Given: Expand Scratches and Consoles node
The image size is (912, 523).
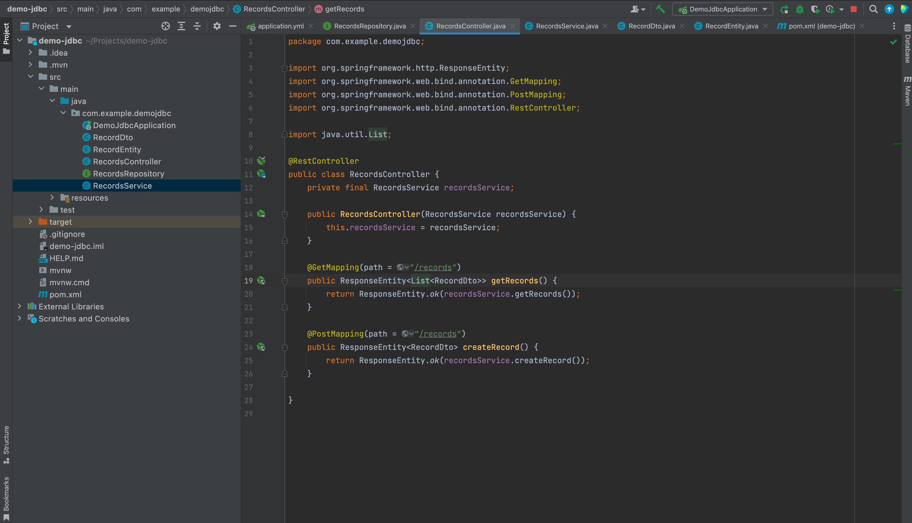Looking at the screenshot, I should point(19,318).
